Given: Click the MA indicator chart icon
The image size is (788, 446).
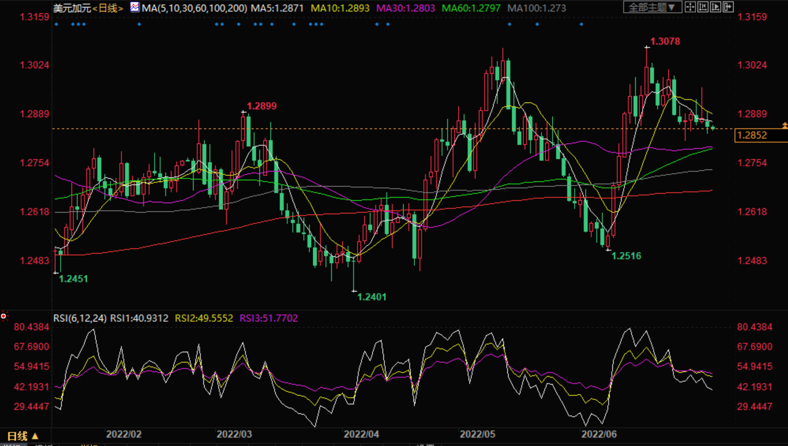Looking at the screenshot, I should (x=135, y=7).
